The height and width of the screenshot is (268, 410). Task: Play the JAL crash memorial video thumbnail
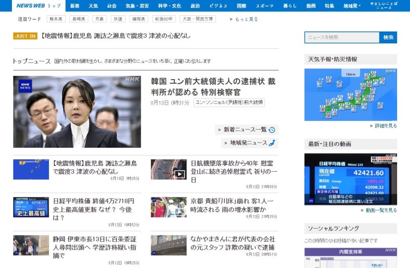point(169,169)
